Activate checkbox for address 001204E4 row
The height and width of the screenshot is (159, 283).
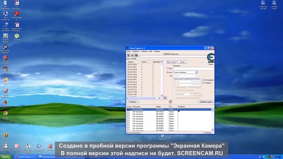coord(128,128)
